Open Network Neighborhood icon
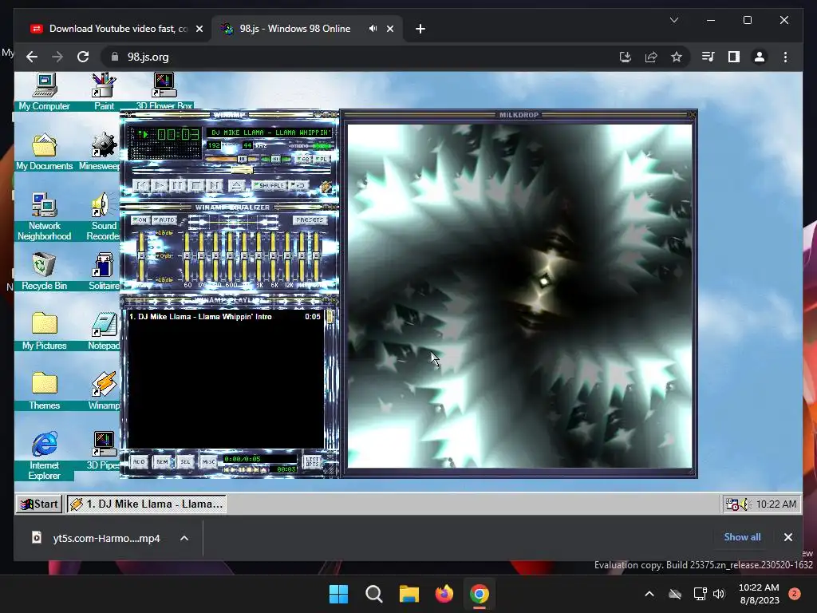This screenshot has width=817, height=613. pyautogui.click(x=45, y=216)
